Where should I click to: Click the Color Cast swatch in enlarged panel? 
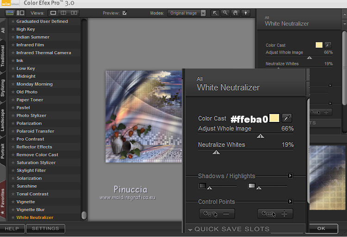[x=274, y=118]
